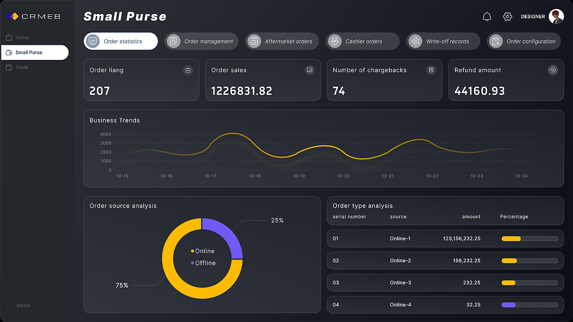The height and width of the screenshot is (322, 573).
Task: Click the 4000 y-axis label
Action: [106, 134]
